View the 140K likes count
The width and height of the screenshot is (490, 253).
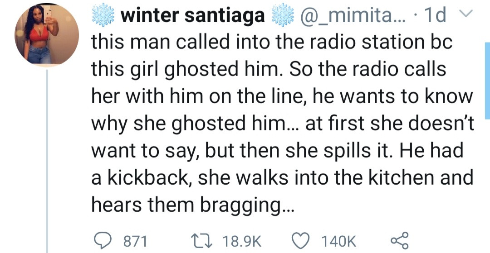pos(339,240)
